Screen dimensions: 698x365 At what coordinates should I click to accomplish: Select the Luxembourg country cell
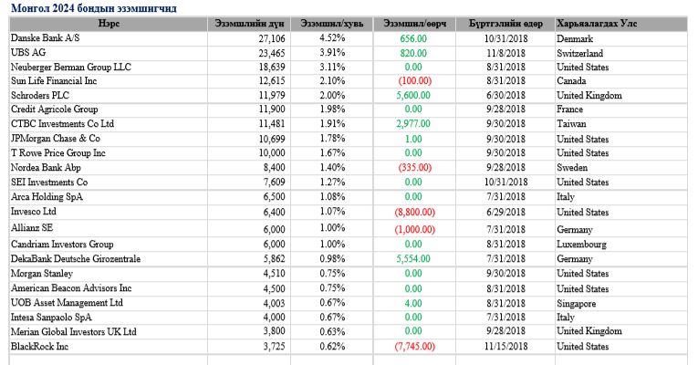(583, 245)
